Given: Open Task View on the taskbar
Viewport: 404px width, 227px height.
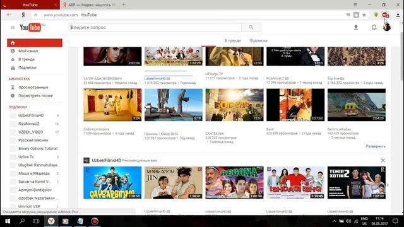Looking at the screenshot, I should (36, 221).
